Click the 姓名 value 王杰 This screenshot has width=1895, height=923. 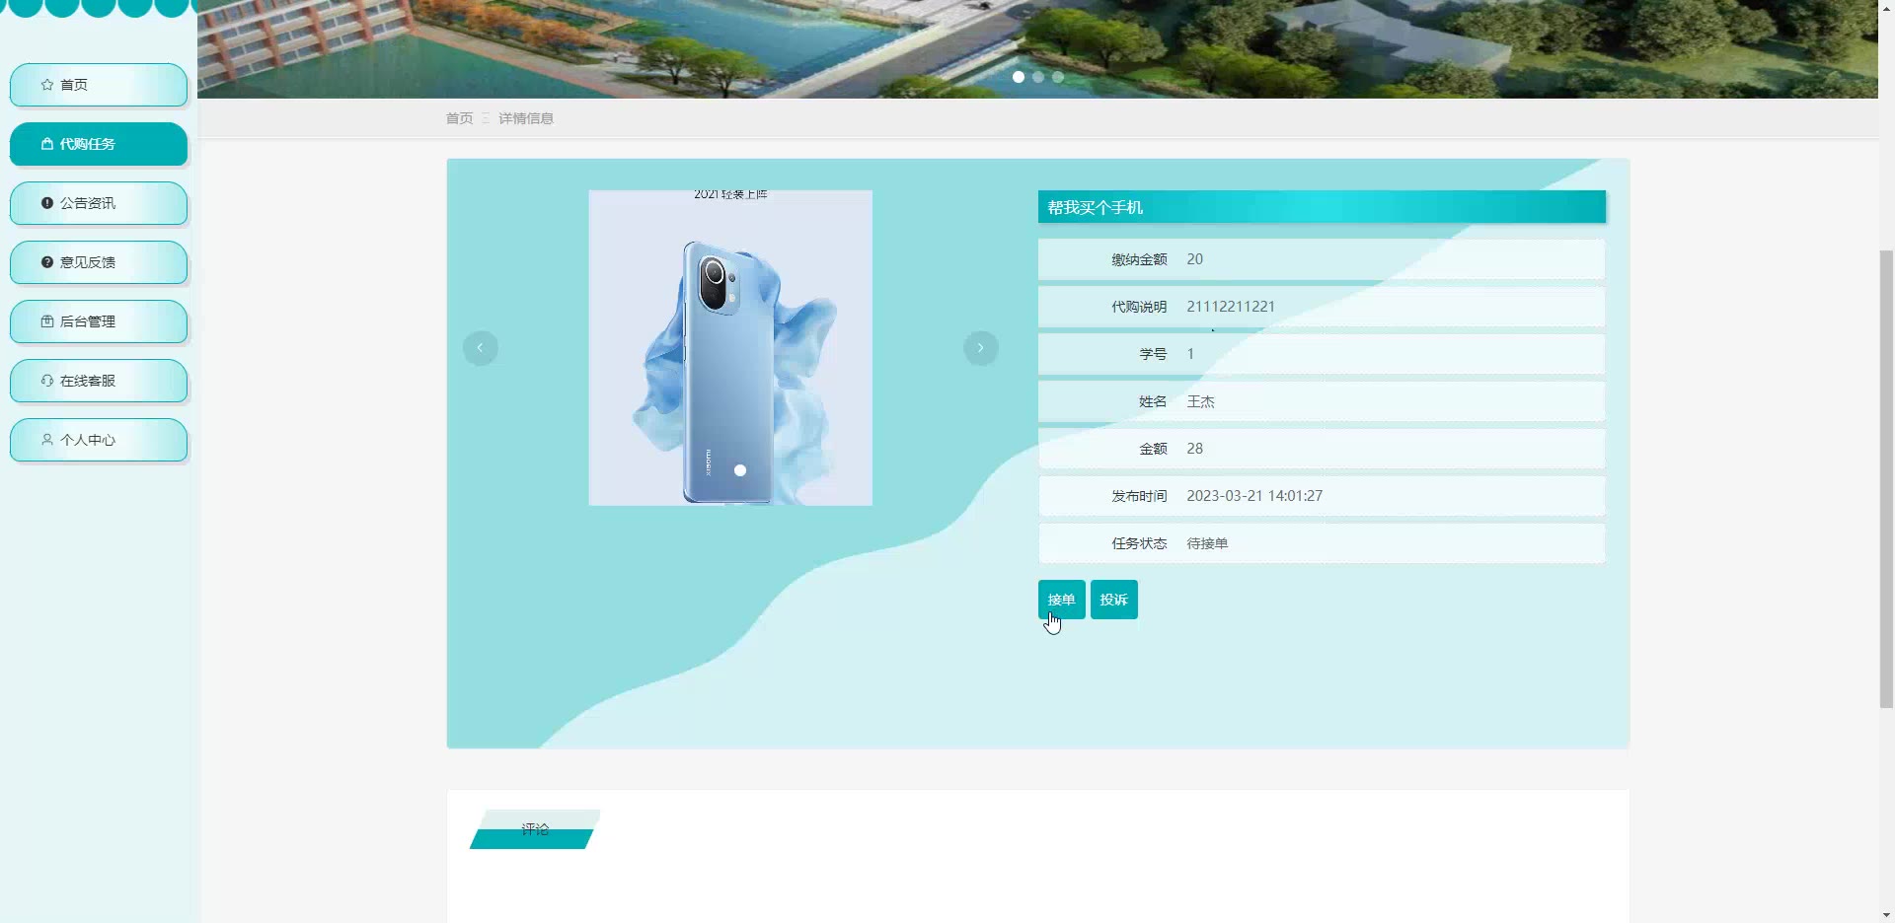click(1200, 401)
